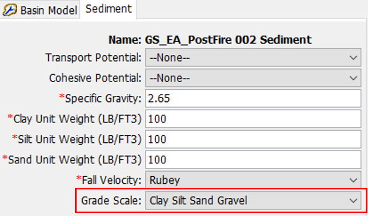This screenshot has width=368, height=216.
Task: Click the Clay Unit Weight field
Action: tap(253, 119)
